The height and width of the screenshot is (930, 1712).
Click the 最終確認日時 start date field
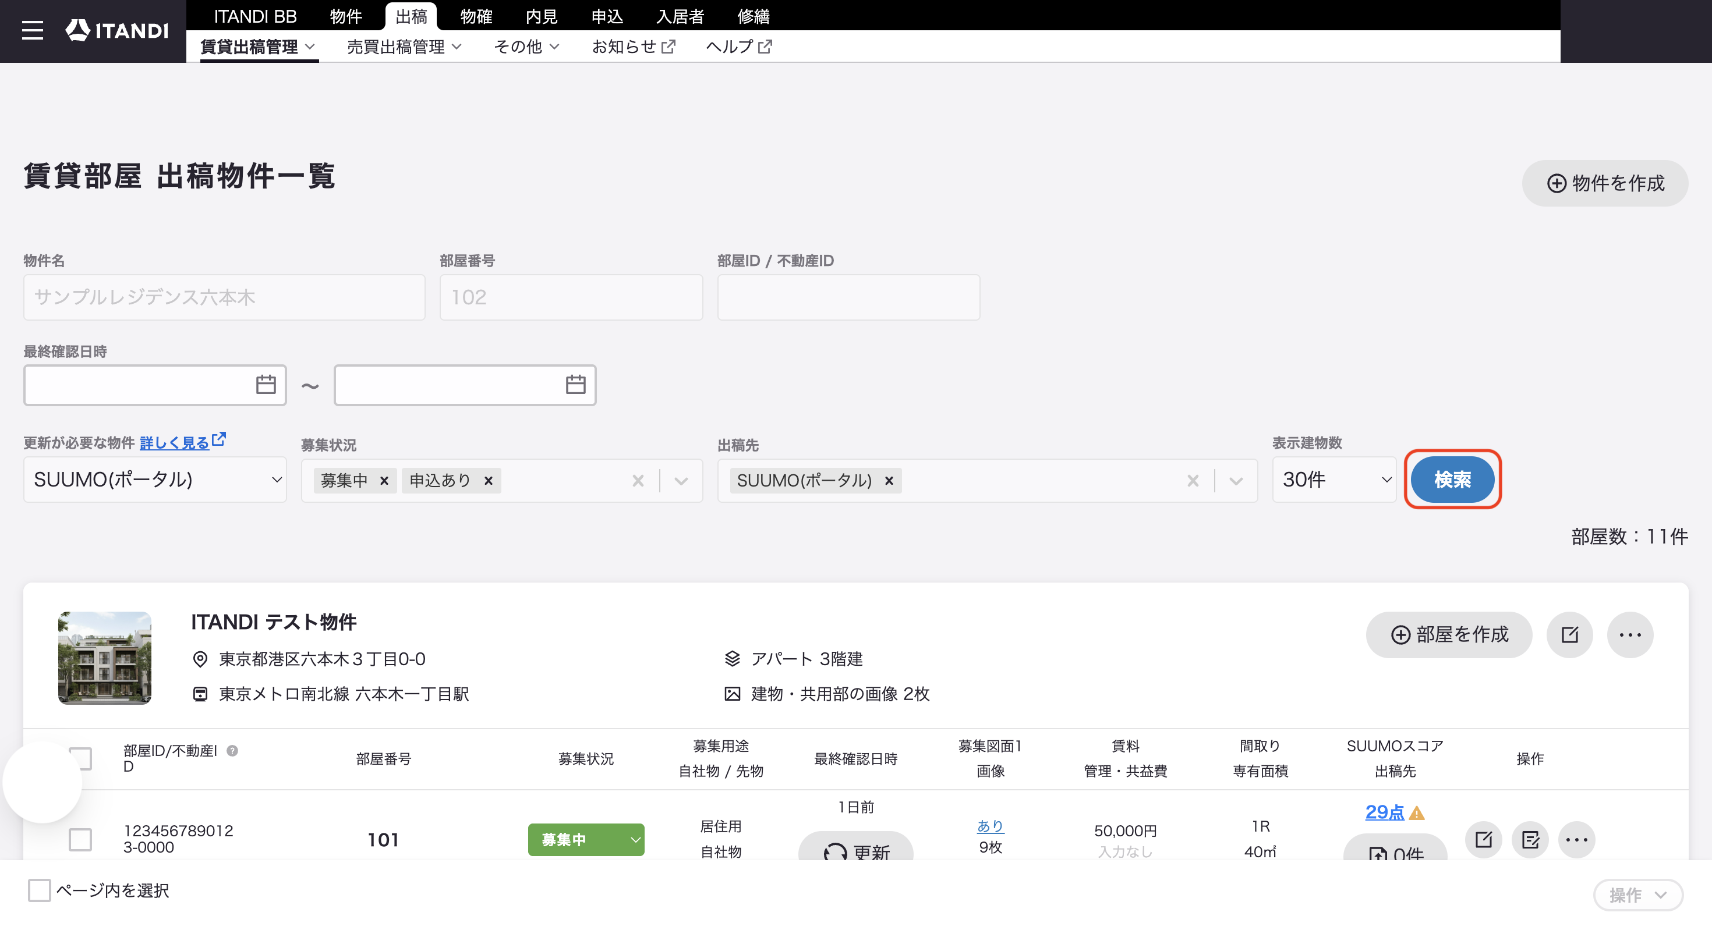click(155, 385)
